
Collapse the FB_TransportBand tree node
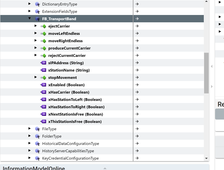[30, 19]
